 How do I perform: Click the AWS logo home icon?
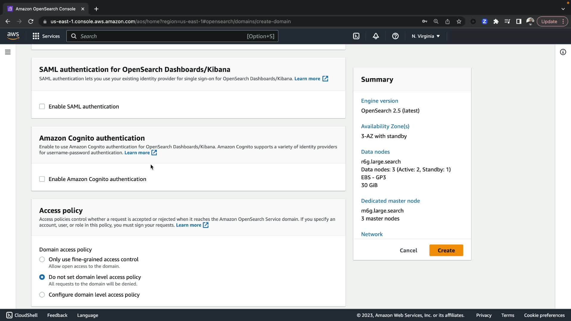13,36
